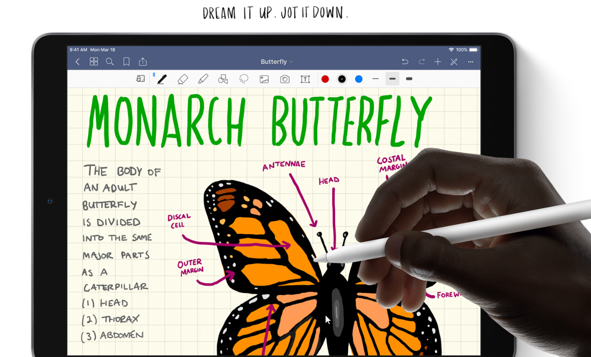
Task: Add a new page with plus icon
Action: (x=437, y=62)
